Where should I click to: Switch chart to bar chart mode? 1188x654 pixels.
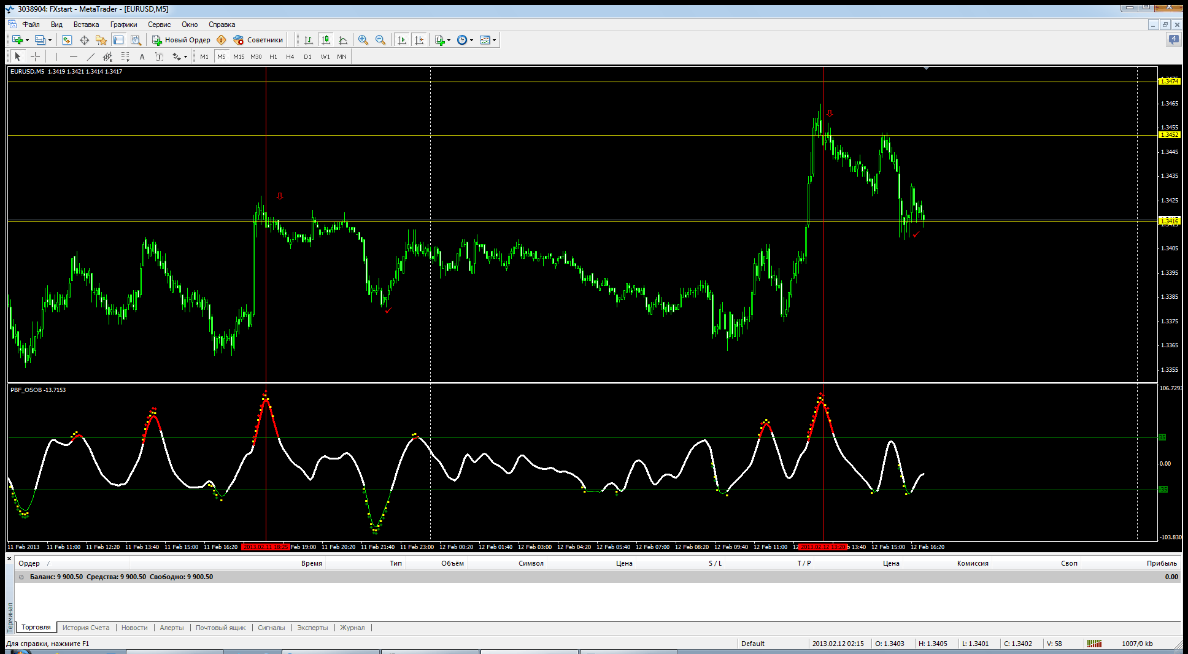point(309,40)
